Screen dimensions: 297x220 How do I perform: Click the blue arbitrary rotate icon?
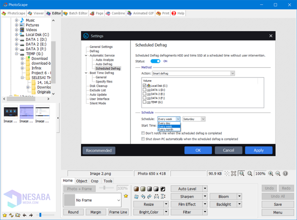tap(136, 197)
